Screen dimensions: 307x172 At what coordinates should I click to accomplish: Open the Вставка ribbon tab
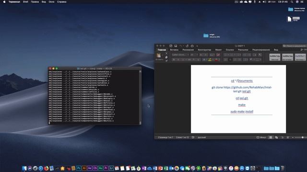pyautogui.click(x=174, y=50)
